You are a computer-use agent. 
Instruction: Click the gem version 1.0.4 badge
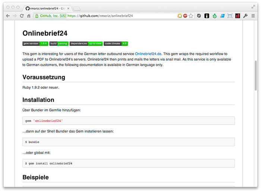[x=35, y=44]
